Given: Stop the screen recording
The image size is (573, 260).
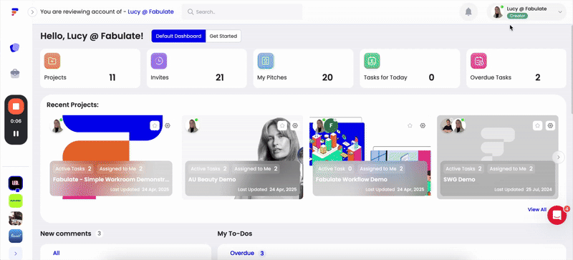Looking at the screenshot, I should pos(16,107).
